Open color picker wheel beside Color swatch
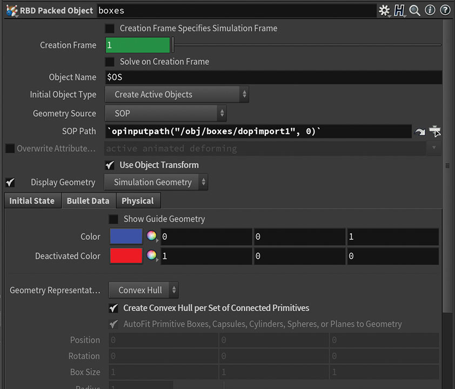455x389 pixels. click(x=152, y=237)
